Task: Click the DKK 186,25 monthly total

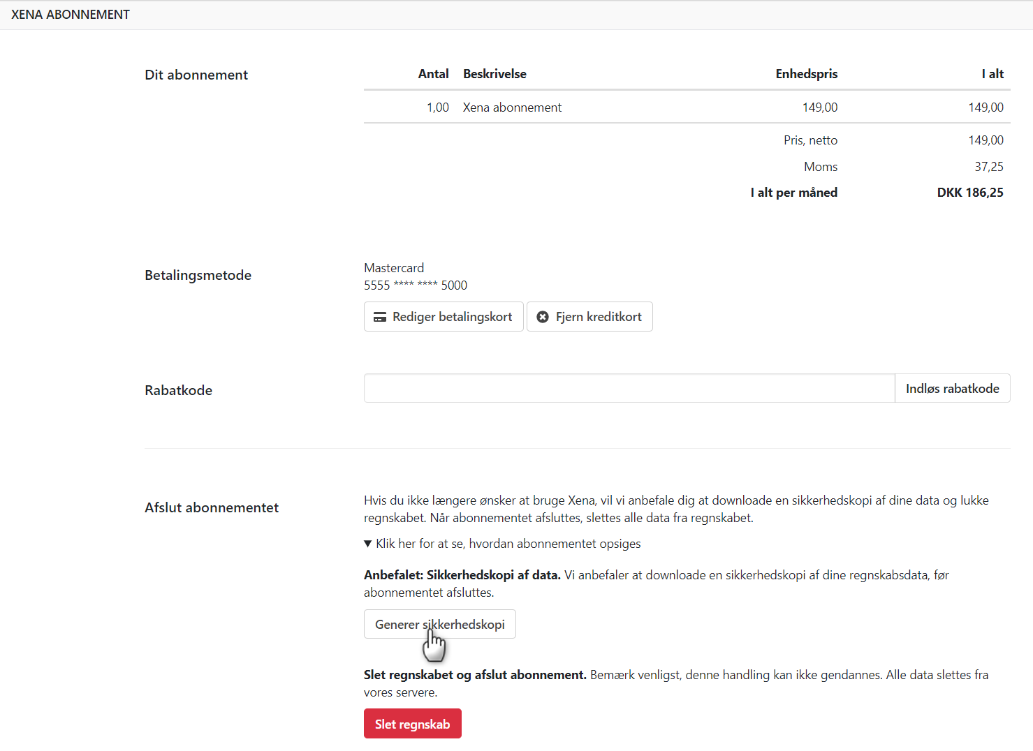Action: point(969,193)
